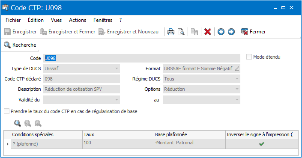The height and width of the screenshot is (158, 302).
Task: Enable the Mode étendu checkbox
Action: (249, 57)
